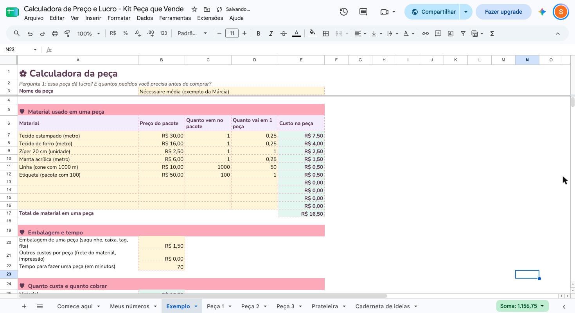This screenshot has width=575, height=313.
Task: Format as currency R$
Action: click(x=113, y=34)
